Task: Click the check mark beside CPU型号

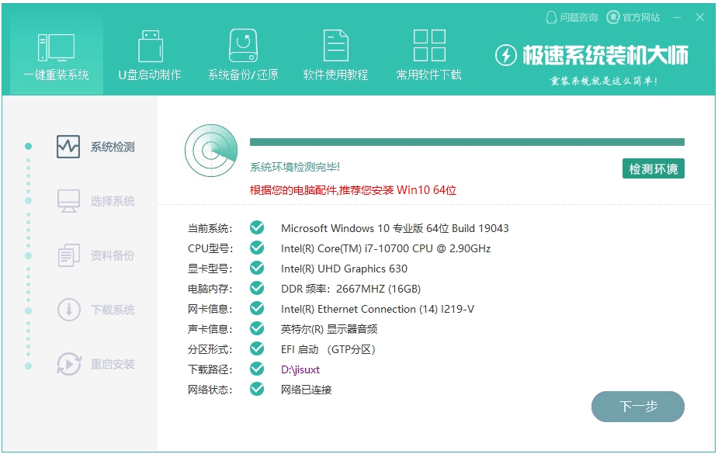Action: click(x=257, y=248)
